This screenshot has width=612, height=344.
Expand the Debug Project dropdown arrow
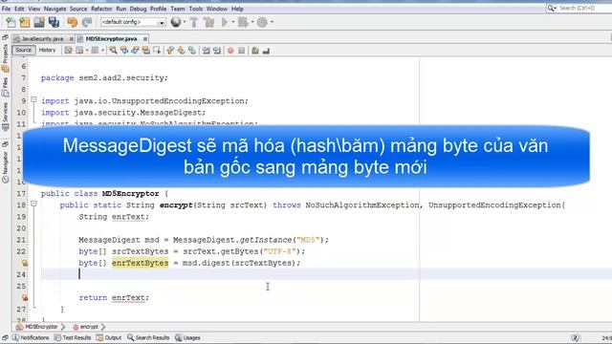click(252, 22)
